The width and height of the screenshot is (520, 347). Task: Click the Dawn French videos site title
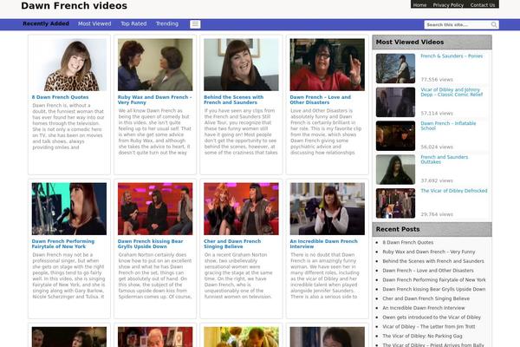(x=74, y=6)
